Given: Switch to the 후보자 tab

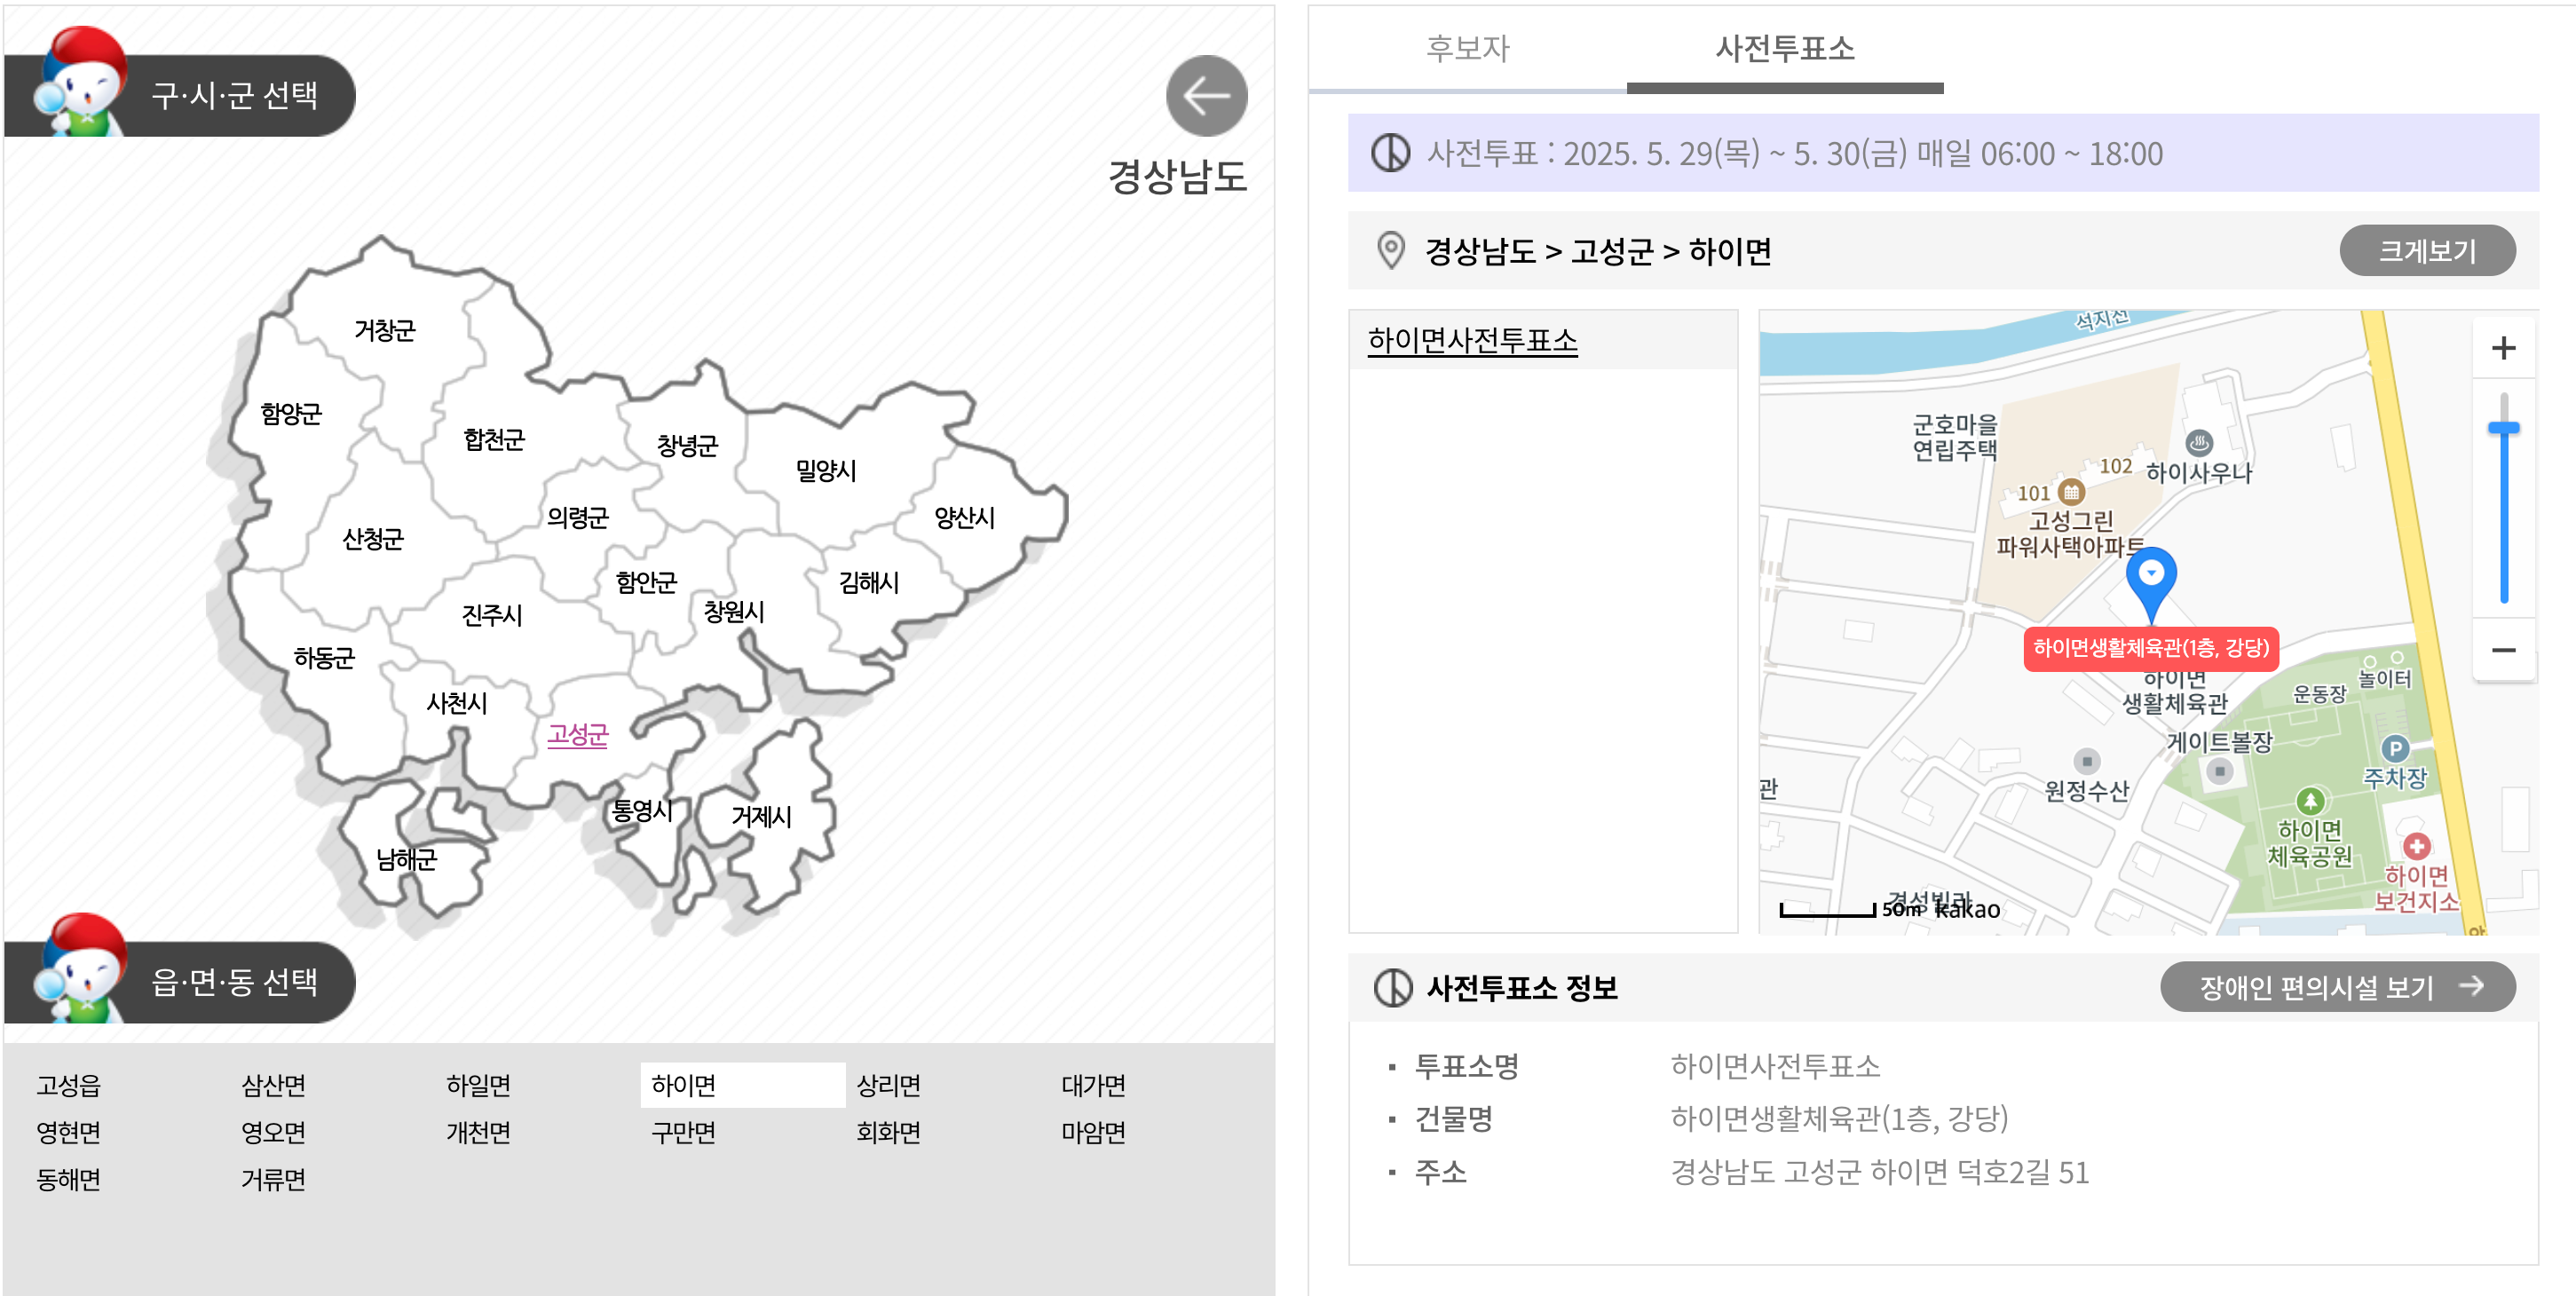Looking at the screenshot, I should pyautogui.click(x=1467, y=48).
